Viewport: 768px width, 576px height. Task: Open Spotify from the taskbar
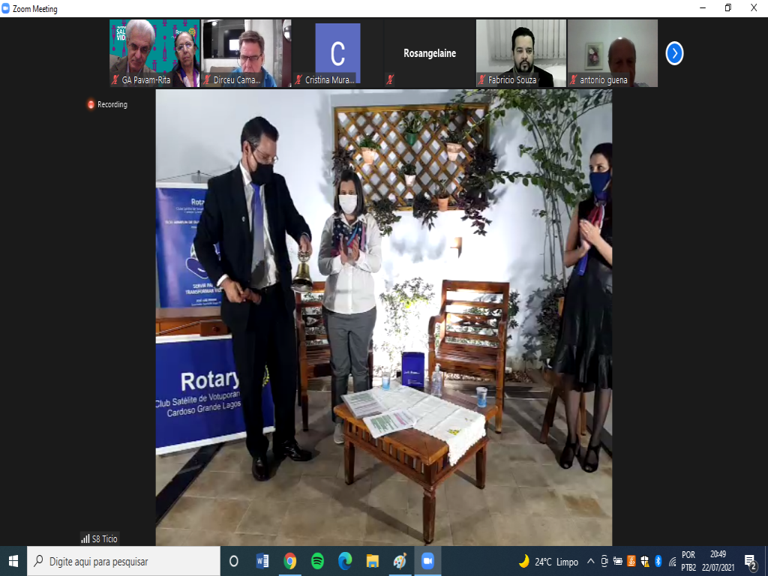[x=317, y=561]
